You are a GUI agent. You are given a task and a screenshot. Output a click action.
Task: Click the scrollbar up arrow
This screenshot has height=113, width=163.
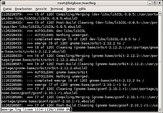click(x=160, y=14)
